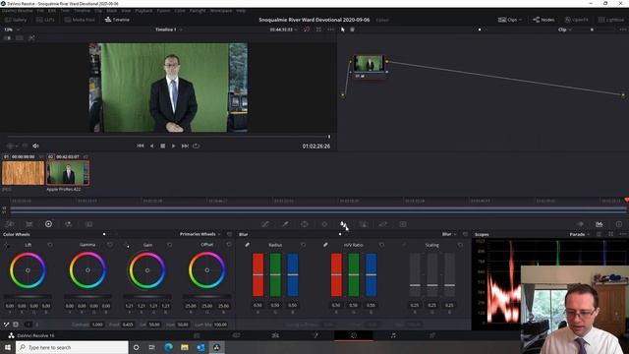Jump to first frame in viewer
629x354 pixels.
140,146
